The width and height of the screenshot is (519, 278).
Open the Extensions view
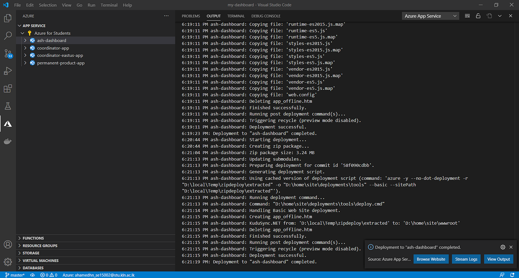(8, 88)
